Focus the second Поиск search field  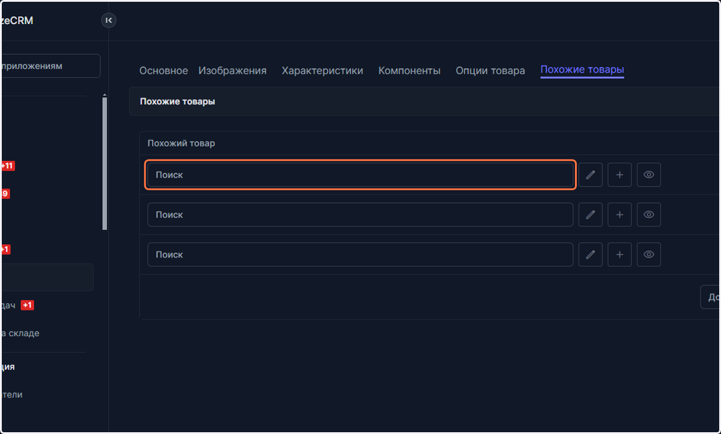[x=360, y=214]
